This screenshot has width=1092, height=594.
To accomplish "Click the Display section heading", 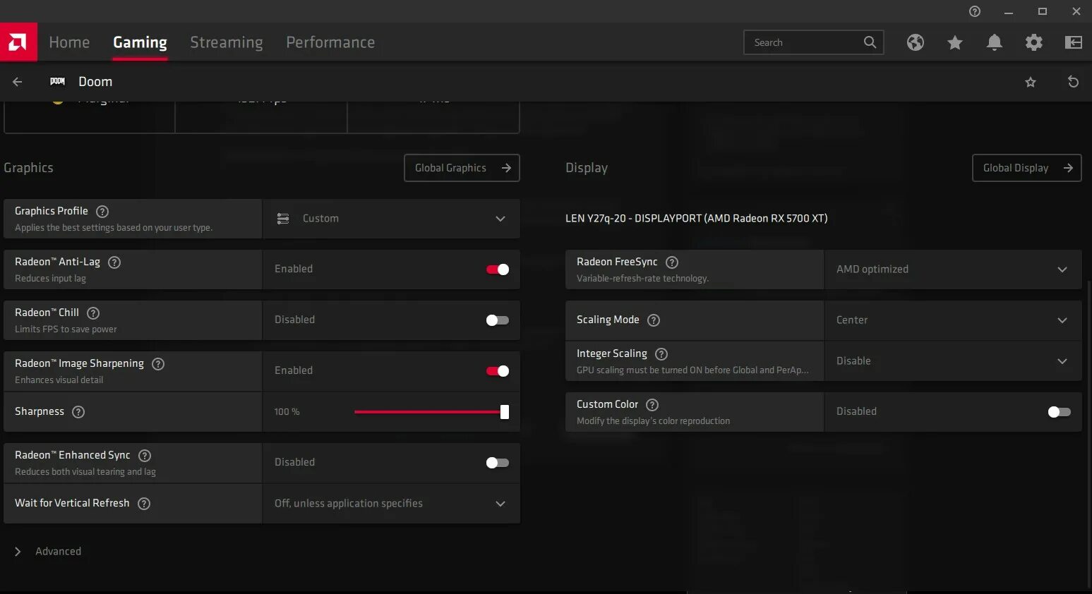I will (x=587, y=168).
